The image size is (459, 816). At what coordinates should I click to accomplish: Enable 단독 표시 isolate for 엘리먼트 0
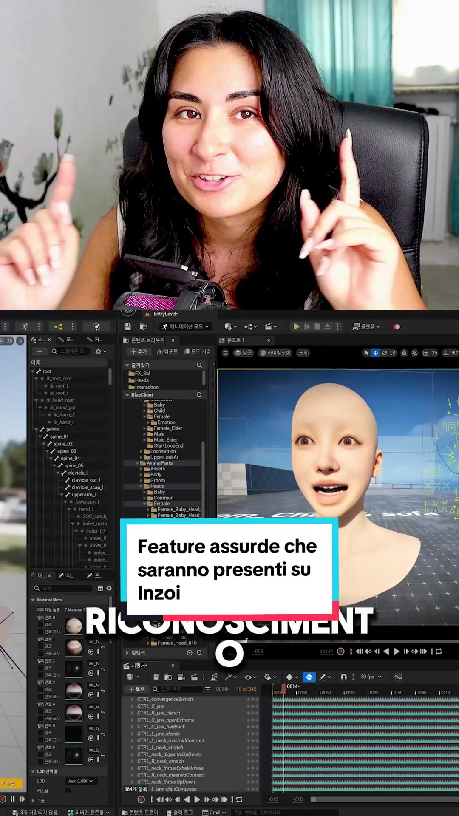[40, 632]
